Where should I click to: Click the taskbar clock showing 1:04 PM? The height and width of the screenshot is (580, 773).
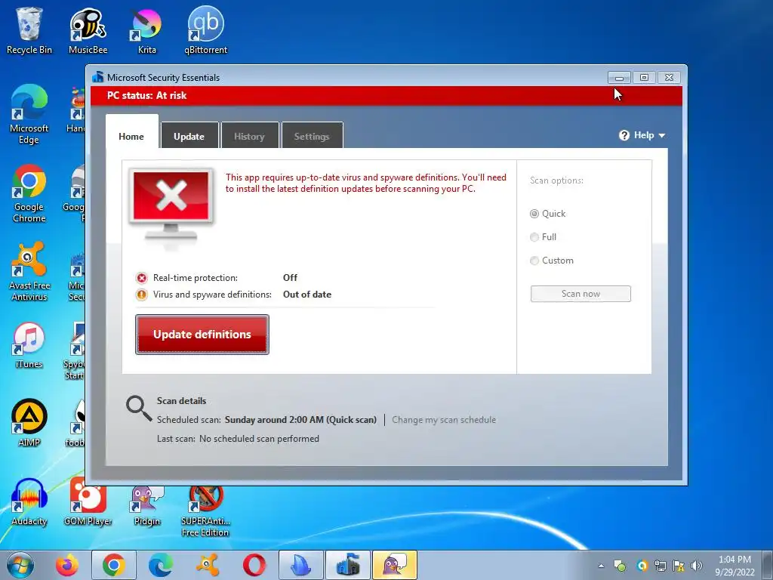pyautogui.click(x=735, y=566)
